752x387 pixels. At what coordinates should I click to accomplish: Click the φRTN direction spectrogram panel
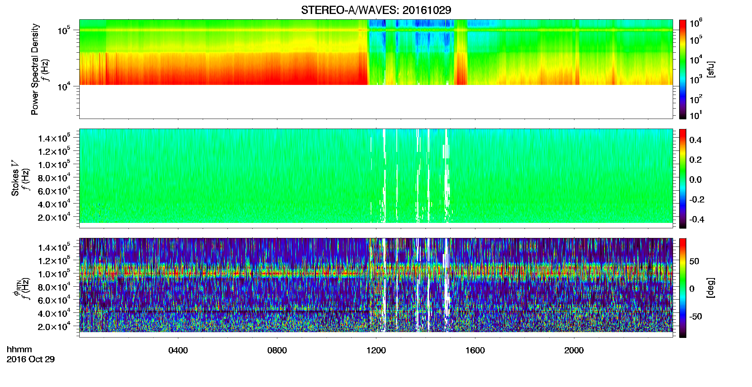[376, 287]
